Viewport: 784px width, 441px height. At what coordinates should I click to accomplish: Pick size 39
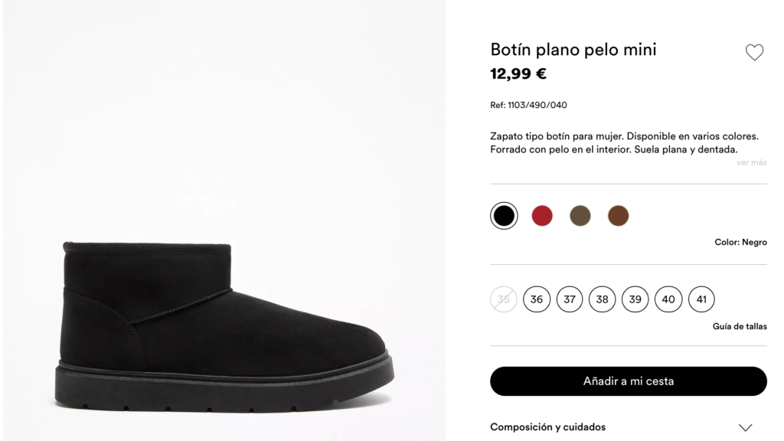click(635, 299)
